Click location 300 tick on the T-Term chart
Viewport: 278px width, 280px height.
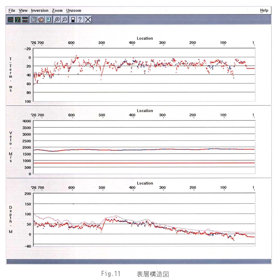[162, 43]
